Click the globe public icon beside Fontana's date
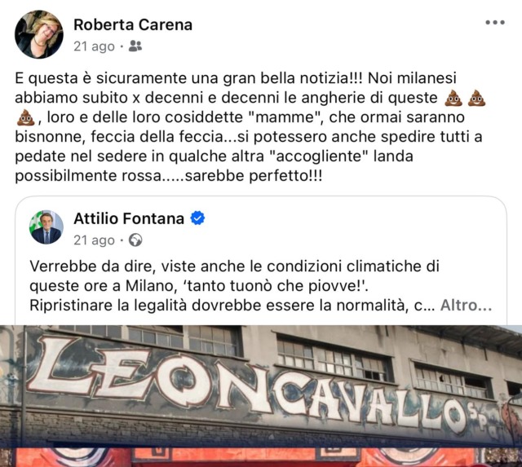This screenshot has height=467, width=522. [135, 240]
